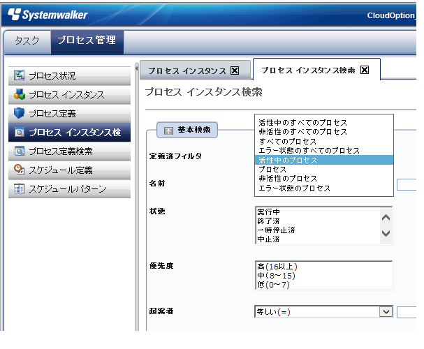The width and height of the screenshot is (424, 349).
Task: Click the Systemwalker logo
Action: point(47,15)
